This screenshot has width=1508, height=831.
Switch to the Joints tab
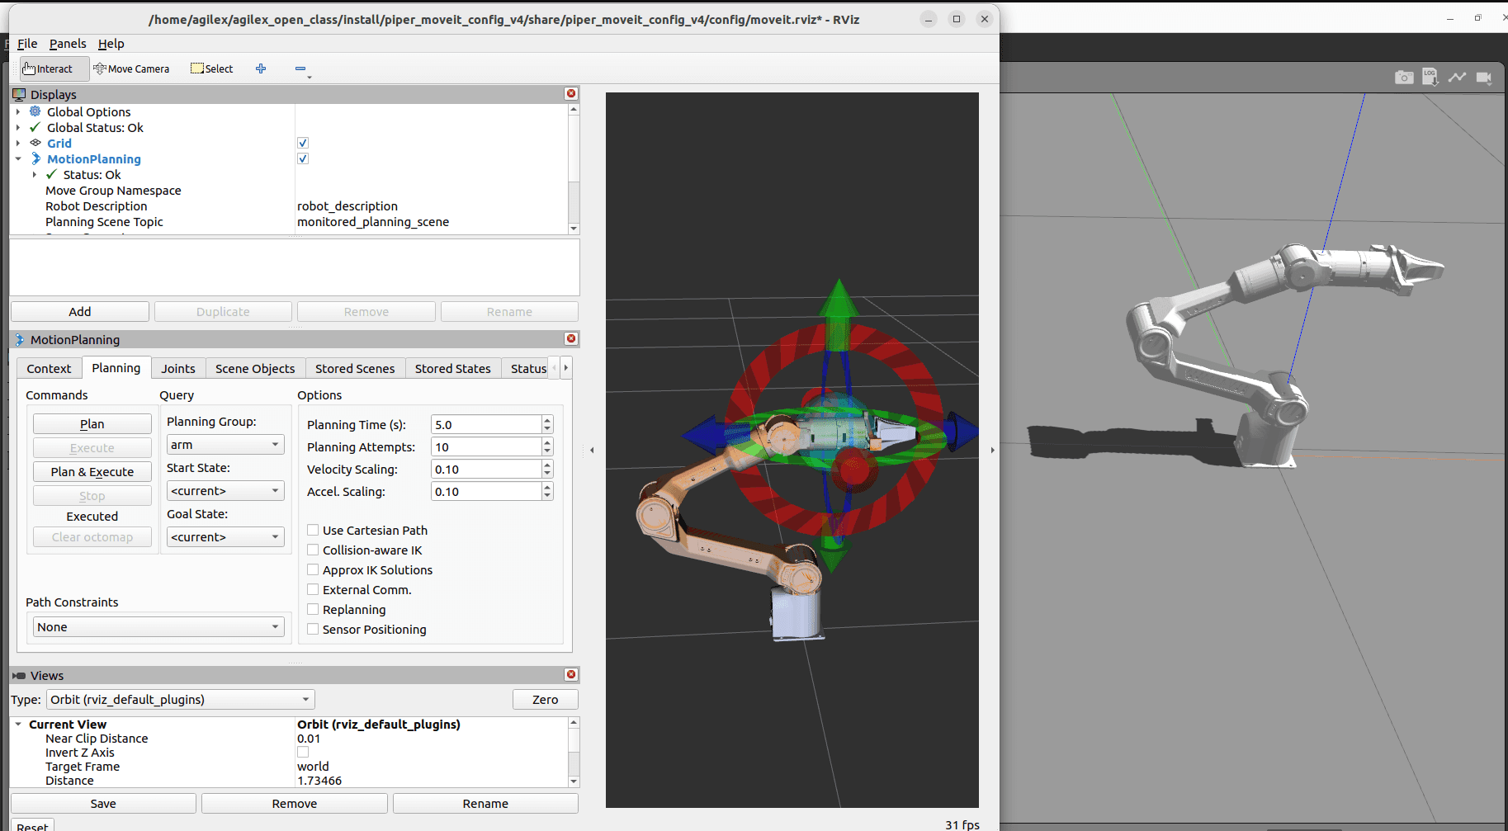[x=178, y=369]
